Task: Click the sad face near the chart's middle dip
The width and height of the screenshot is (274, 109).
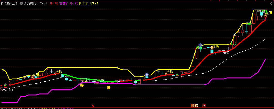Action: click(147, 75)
